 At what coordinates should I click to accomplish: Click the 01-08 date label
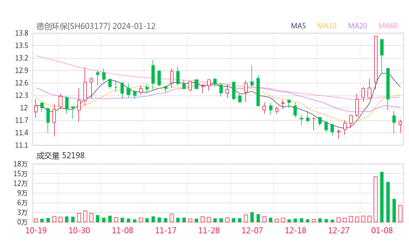382,230
